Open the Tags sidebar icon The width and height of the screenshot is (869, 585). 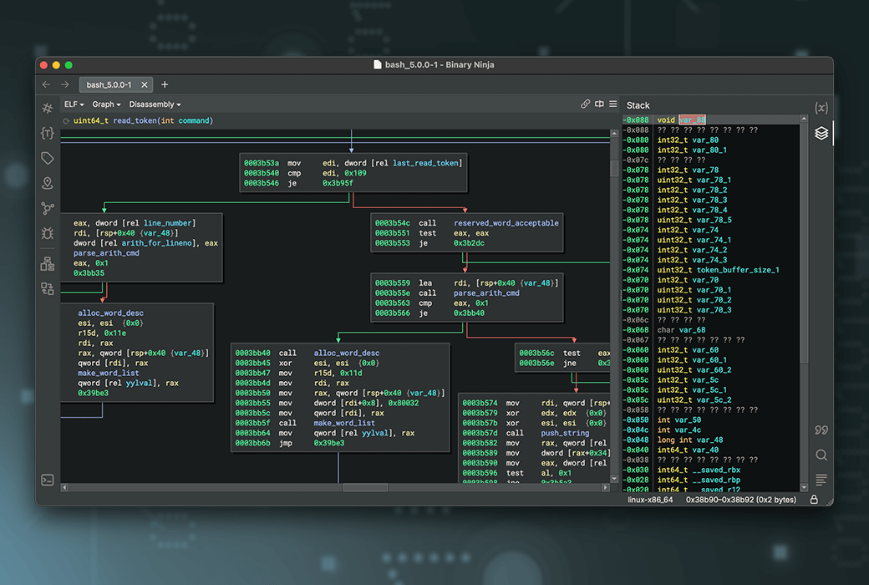(48, 158)
